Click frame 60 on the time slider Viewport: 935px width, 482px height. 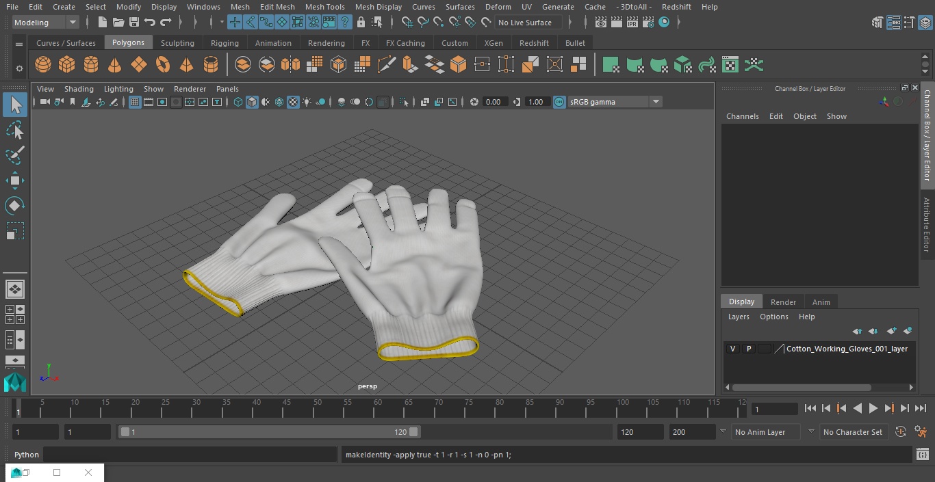pos(378,407)
